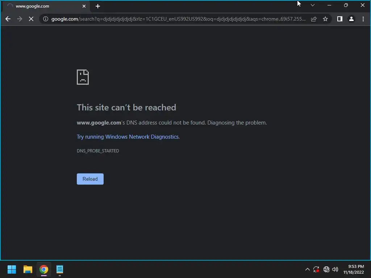
Task: Open the volume control icon
Action: click(x=335, y=269)
